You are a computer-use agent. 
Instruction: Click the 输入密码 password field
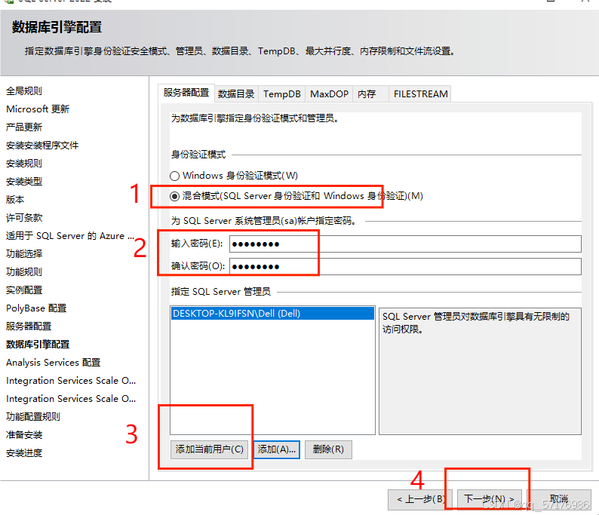tap(405, 244)
